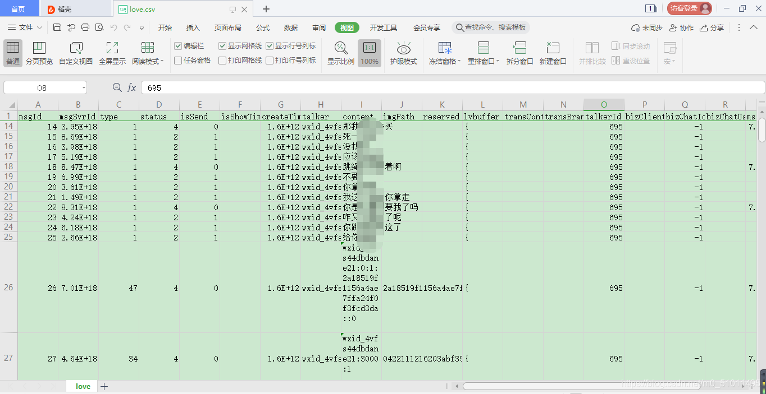Open the quick access toolbar customize arrow
Image resolution: width=766 pixels, height=394 pixels.
tap(142, 27)
